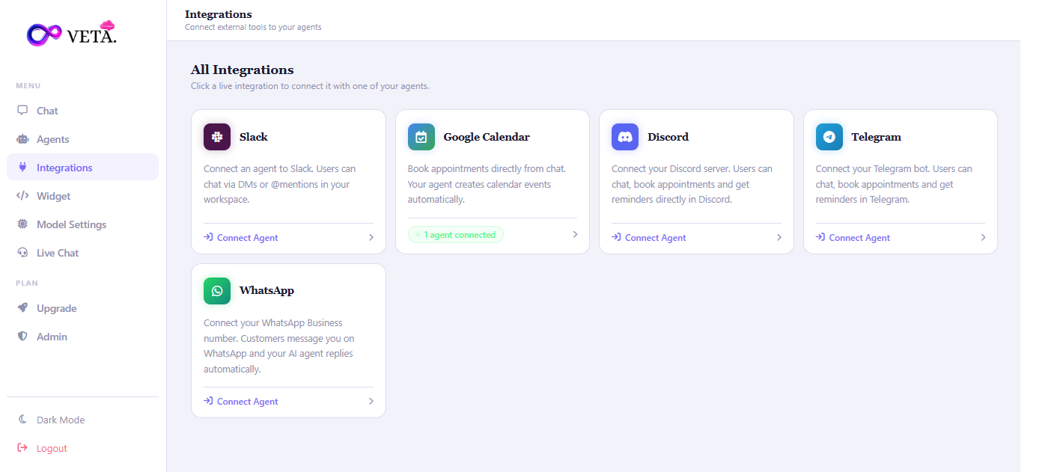
Task: Expand the Discord card chevron
Action: pos(779,237)
